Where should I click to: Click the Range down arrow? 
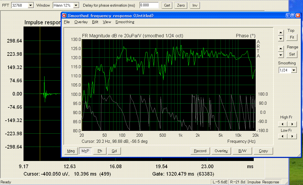pos(281,55)
